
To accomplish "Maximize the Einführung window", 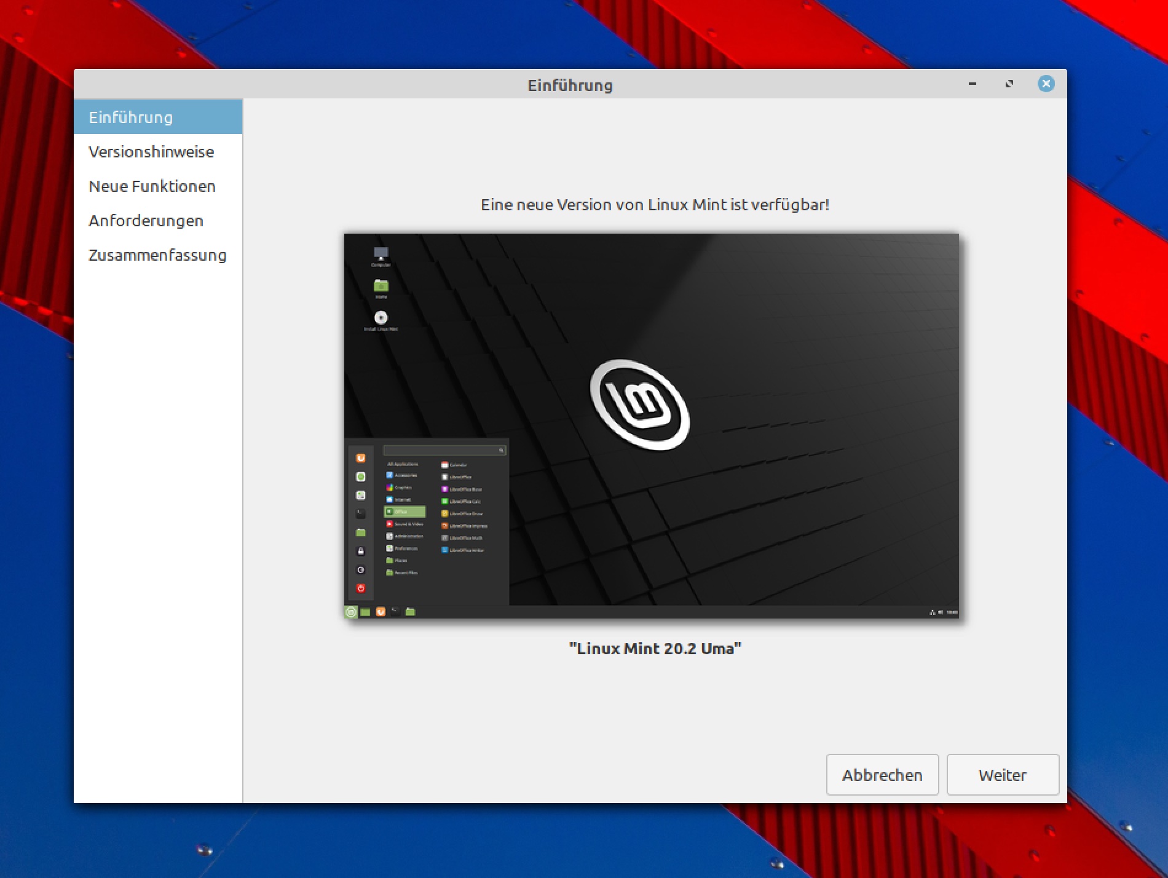I will [1009, 84].
